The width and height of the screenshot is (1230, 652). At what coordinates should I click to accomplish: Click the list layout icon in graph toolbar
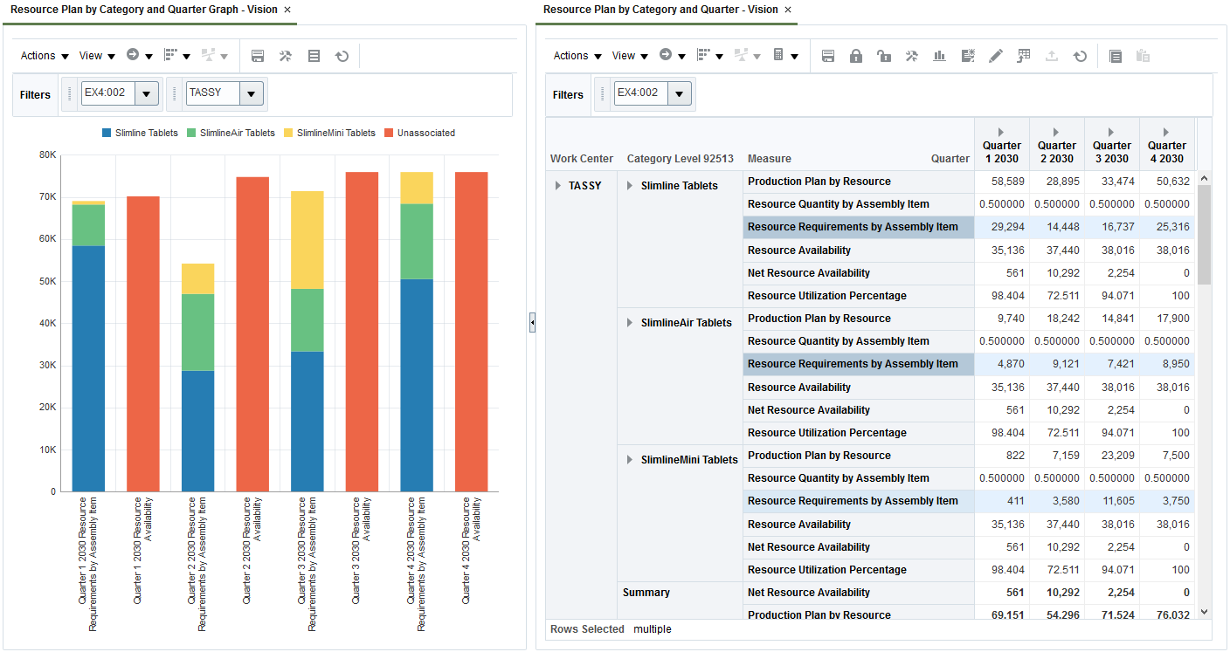pyautogui.click(x=314, y=56)
